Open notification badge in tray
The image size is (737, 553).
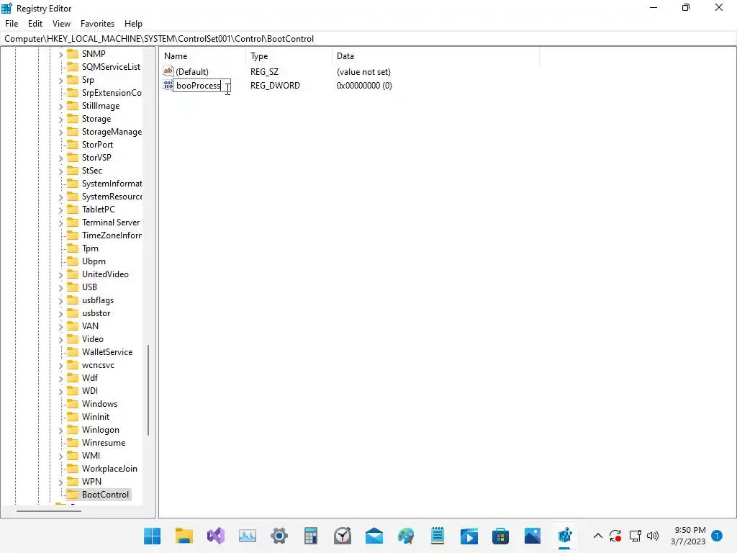click(x=716, y=536)
